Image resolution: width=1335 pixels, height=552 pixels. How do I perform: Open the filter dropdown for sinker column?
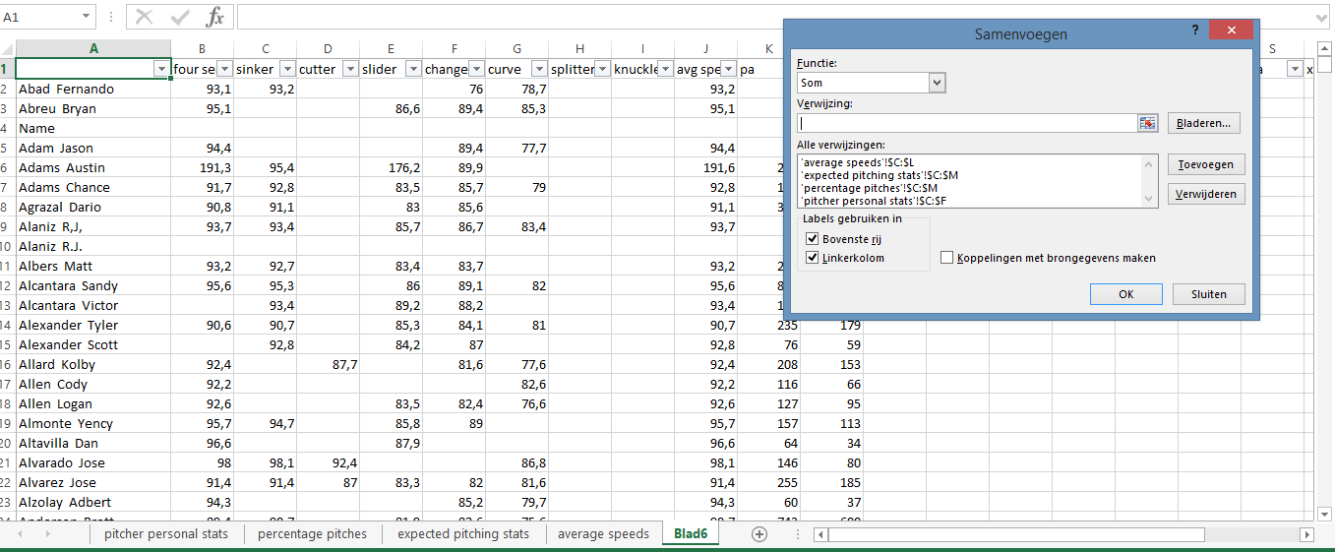pos(286,69)
